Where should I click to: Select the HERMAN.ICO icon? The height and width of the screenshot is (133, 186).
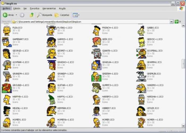tap(52, 111)
